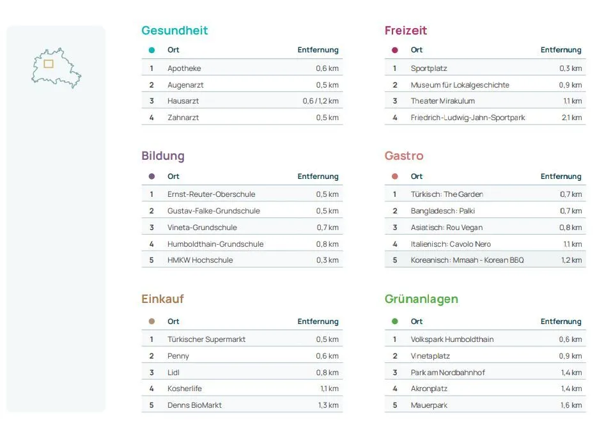Select Koreanisch: Mmaah - Korean BBQ row

pyautogui.click(x=485, y=260)
